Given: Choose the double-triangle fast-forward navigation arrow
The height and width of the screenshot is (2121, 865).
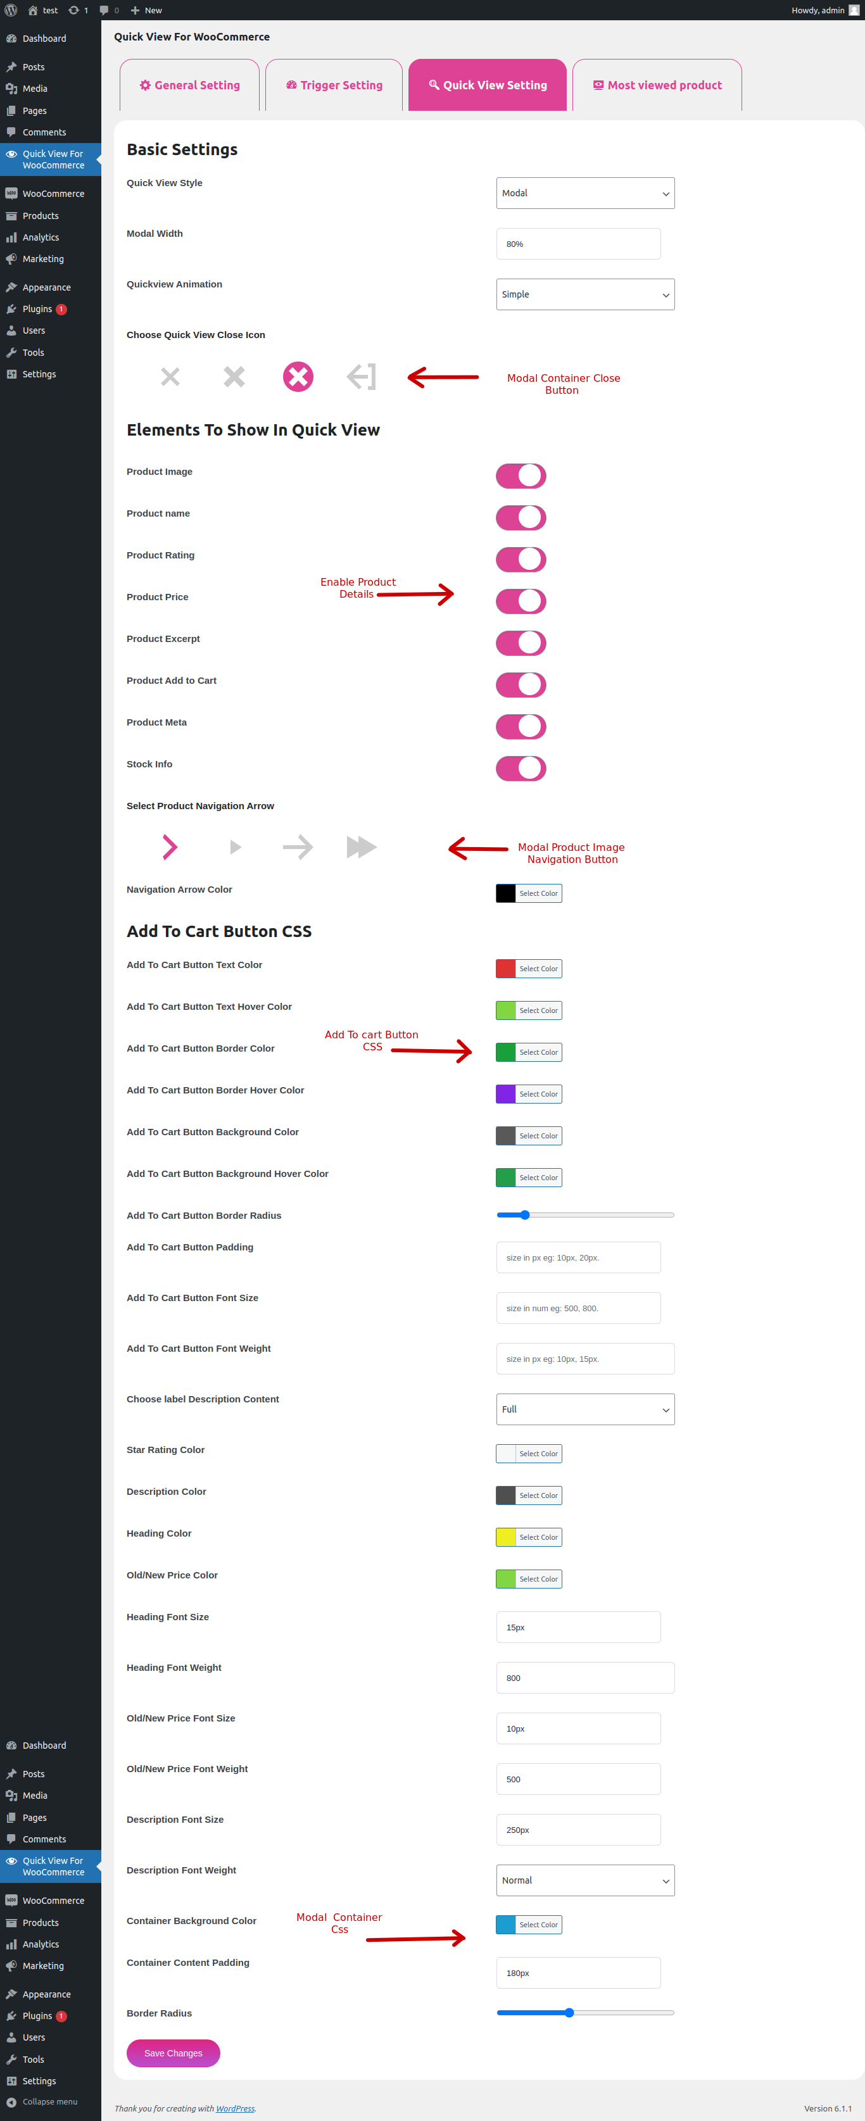Looking at the screenshot, I should pos(361,847).
